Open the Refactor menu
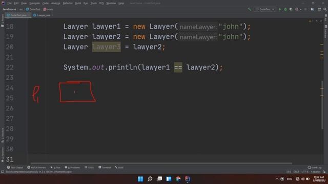Image resolution: width=328 pixels, height=184 pixels. [x=68, y=3]
